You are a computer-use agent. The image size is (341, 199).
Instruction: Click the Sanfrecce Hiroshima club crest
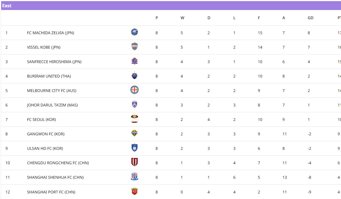coord(135,61)
